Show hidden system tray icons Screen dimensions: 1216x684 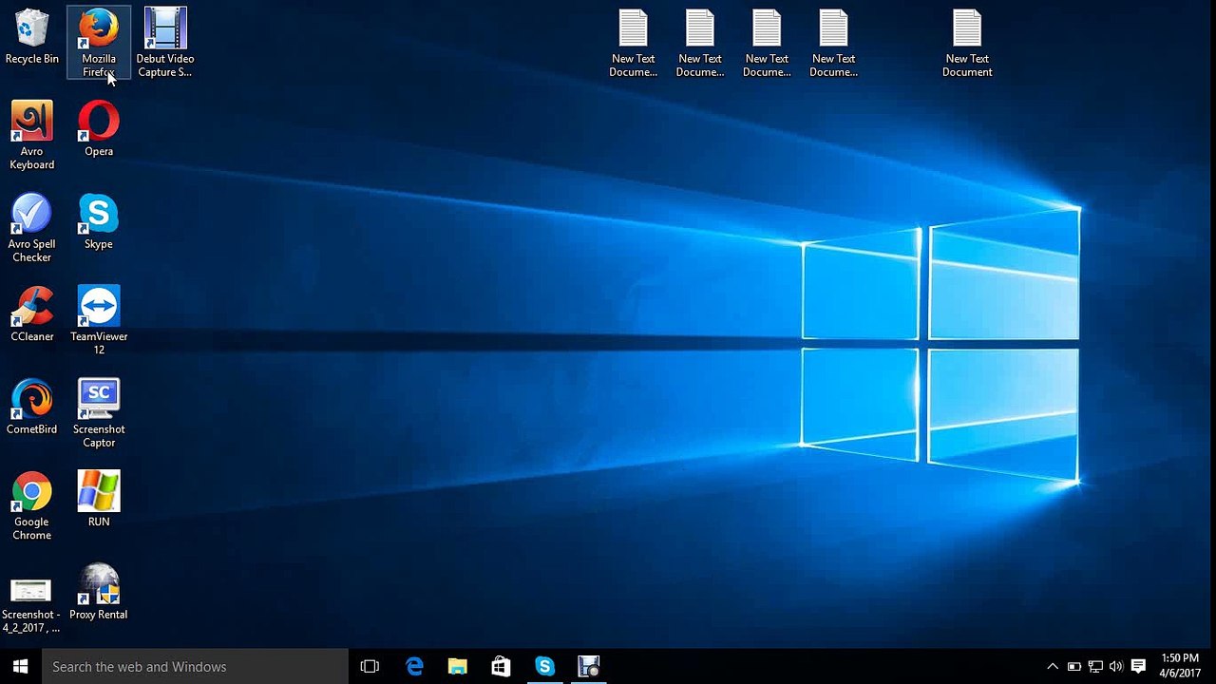click(1053, 667)
